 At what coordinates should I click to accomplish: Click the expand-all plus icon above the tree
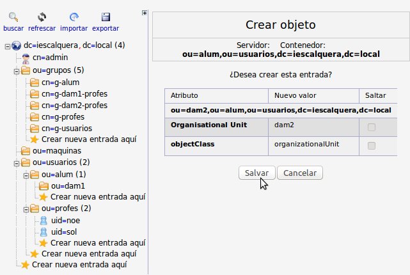coord(145,13)
